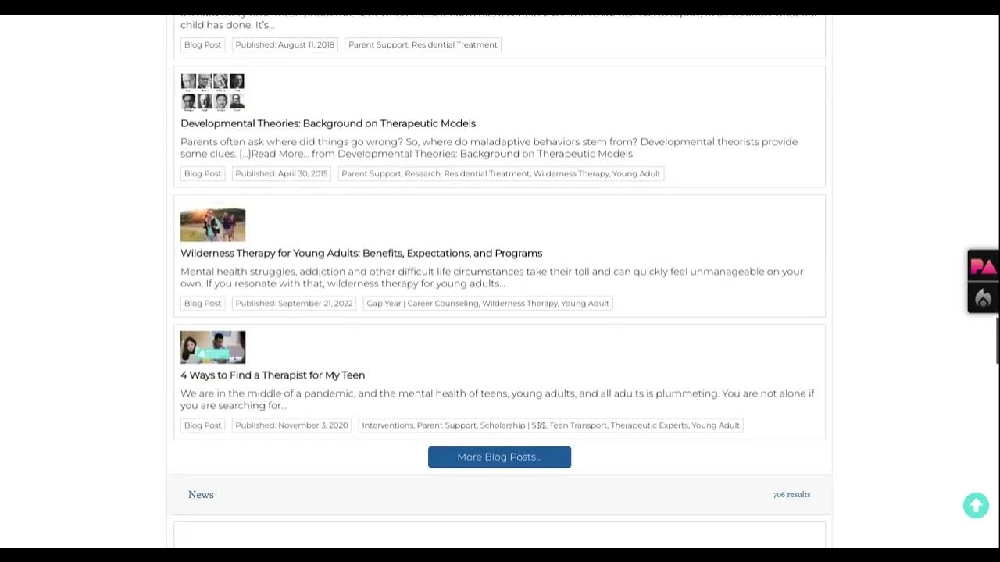The image size is (1000, 562).
Task: Click excerpt We are in the middle of a pandemic
Action: [498, 399]
